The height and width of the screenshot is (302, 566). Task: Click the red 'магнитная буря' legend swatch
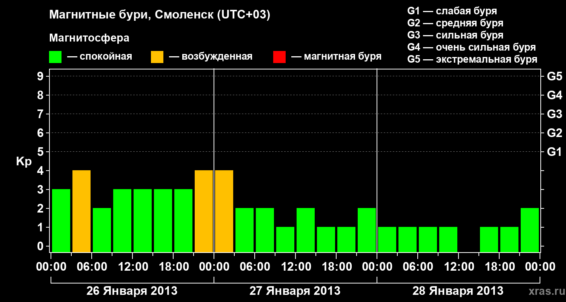pyautogui.click(x=279, y=57)
